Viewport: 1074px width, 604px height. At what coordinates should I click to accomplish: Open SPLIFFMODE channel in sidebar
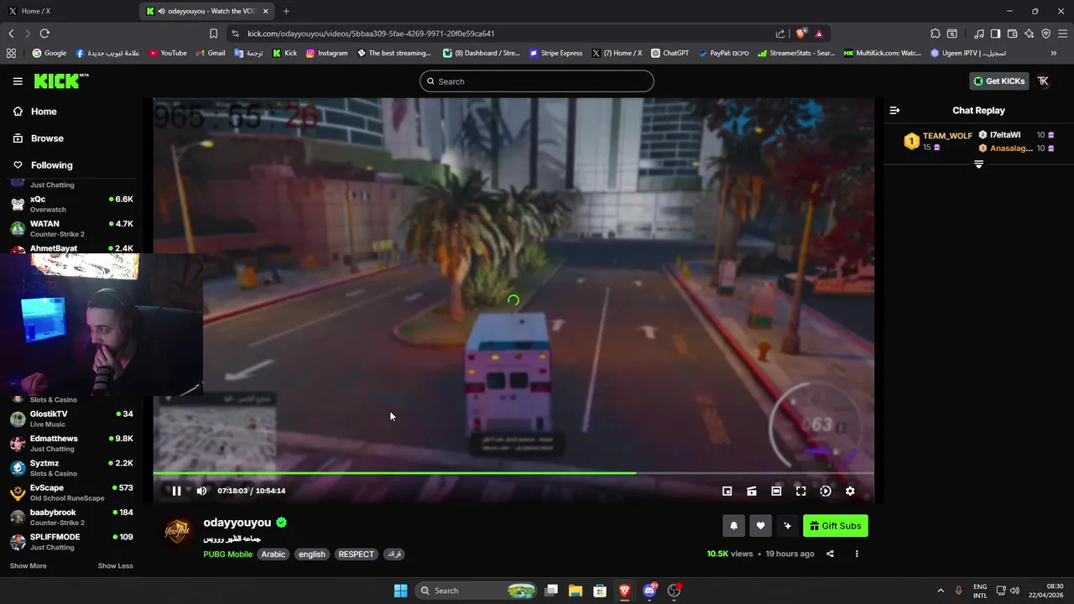point(70,542)
